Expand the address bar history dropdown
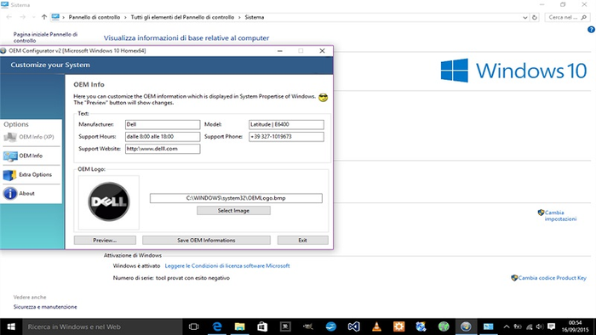Viewport: 596px width, 335px height. pyautogui.click(x=524, y=18)
